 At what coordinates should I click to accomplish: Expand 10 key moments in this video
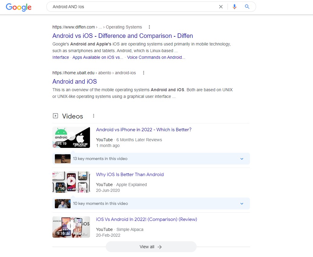(241, 204)
